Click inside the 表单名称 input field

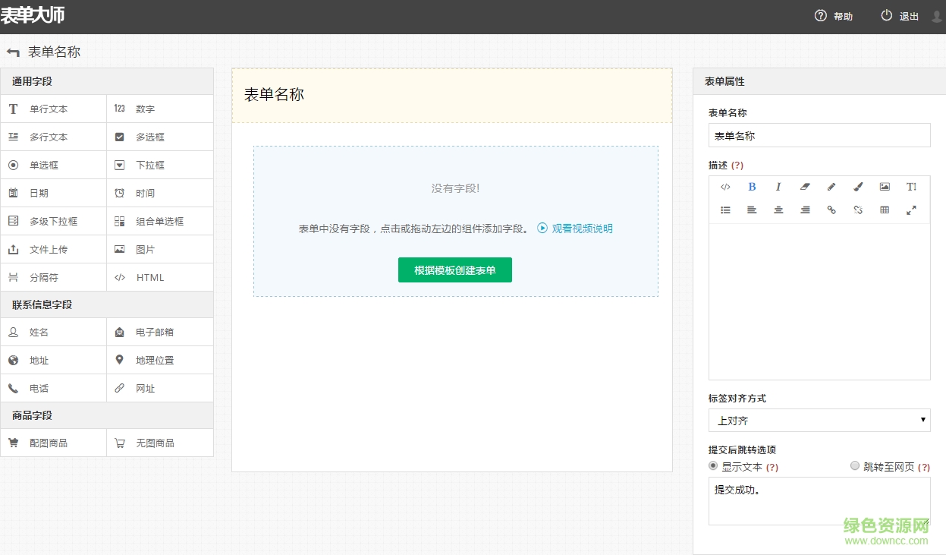coord(819,135)
